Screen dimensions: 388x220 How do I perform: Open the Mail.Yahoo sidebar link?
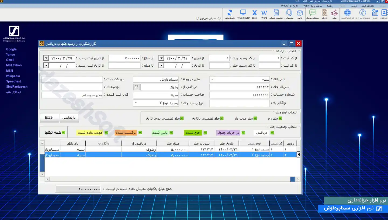pyautogui.click(x=14, y=65)
